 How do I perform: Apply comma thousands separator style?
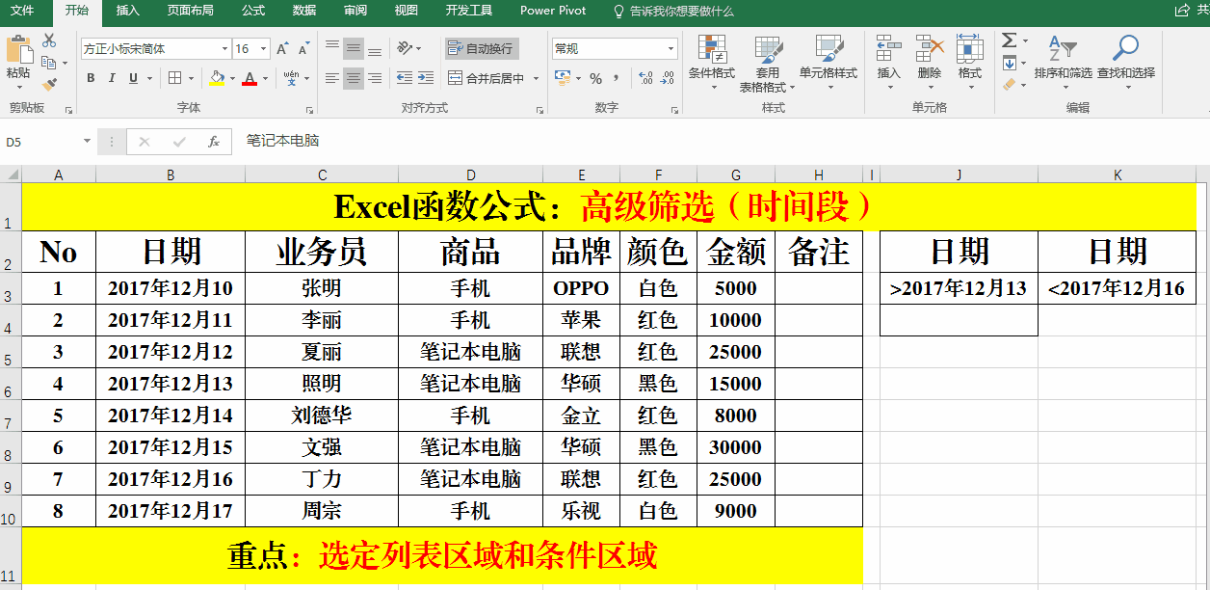coord(618,78)
